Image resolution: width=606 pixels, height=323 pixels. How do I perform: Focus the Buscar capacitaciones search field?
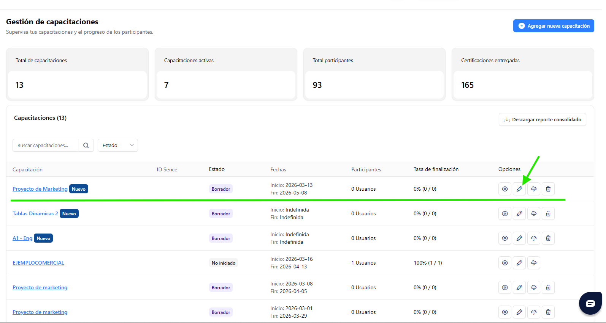coord(45,145)
